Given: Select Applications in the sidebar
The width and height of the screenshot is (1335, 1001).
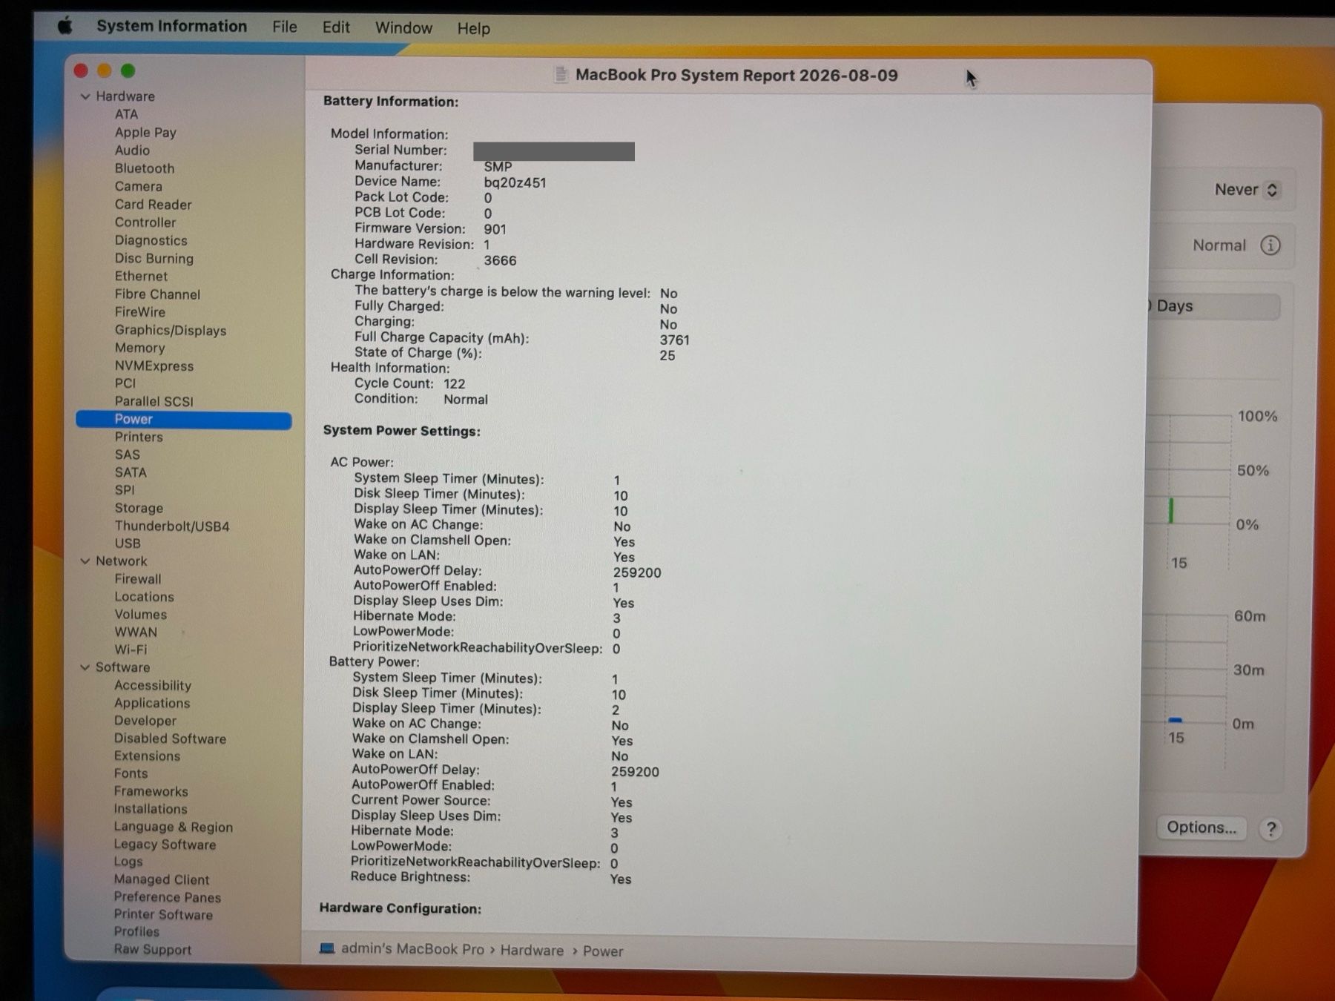Looking at the screenshot, I should [x=151, y=703].
